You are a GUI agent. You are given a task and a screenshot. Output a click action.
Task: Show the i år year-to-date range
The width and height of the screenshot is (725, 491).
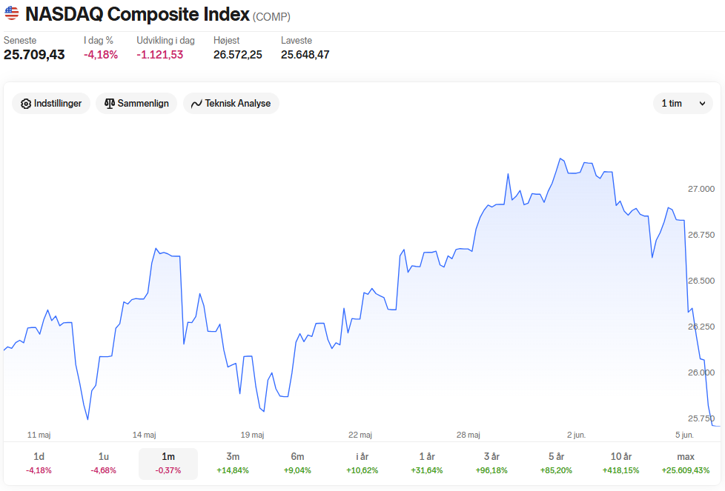tap(362, 464)
